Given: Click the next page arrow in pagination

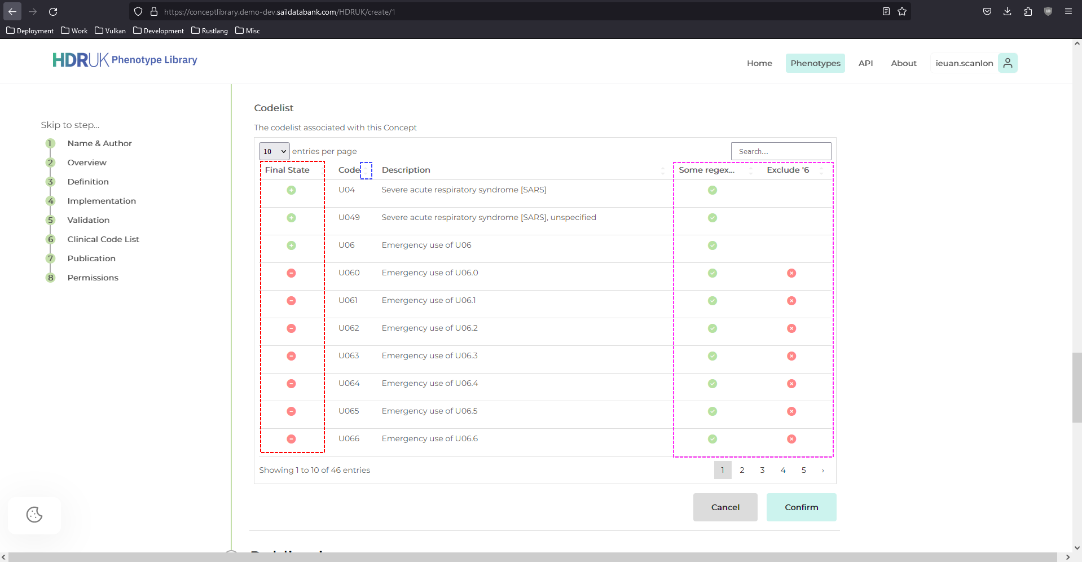Looking at the screenshot, I should point(823,470).
